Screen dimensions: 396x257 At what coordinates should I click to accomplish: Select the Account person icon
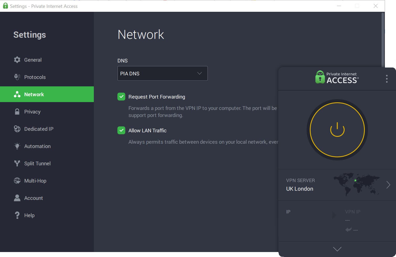coord(17,198)
